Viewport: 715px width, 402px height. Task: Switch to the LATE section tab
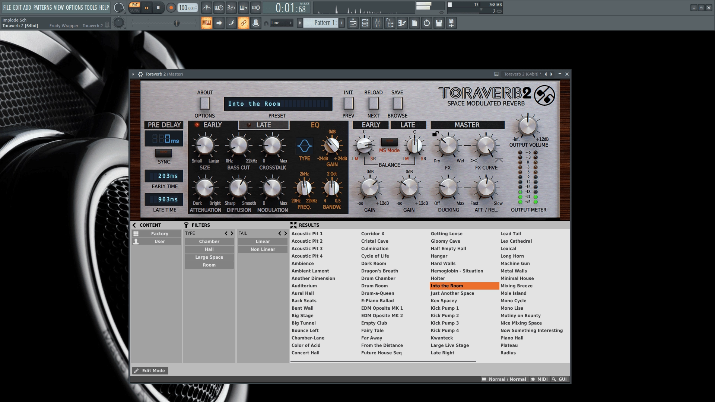click(264, 125)
